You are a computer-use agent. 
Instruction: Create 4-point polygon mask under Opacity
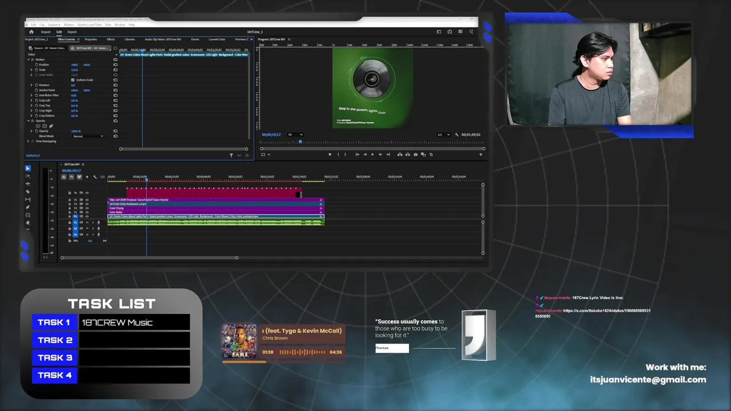click(45, 126)
